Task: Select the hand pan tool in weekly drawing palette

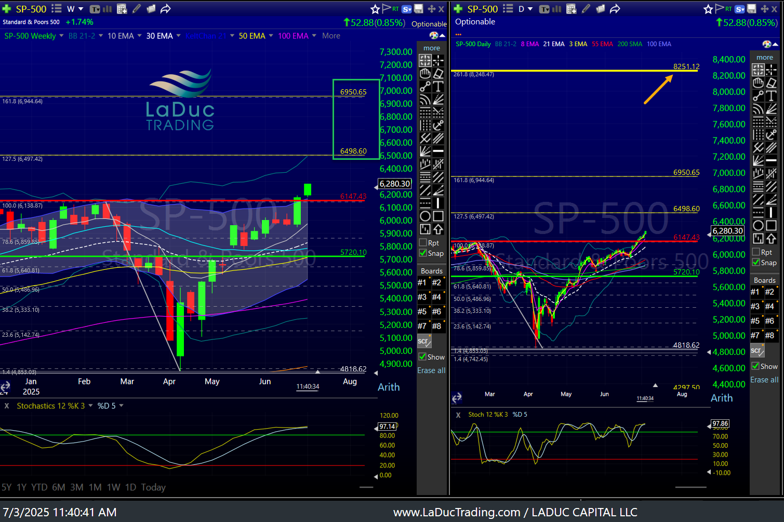Action: click(x=425, y=73)
